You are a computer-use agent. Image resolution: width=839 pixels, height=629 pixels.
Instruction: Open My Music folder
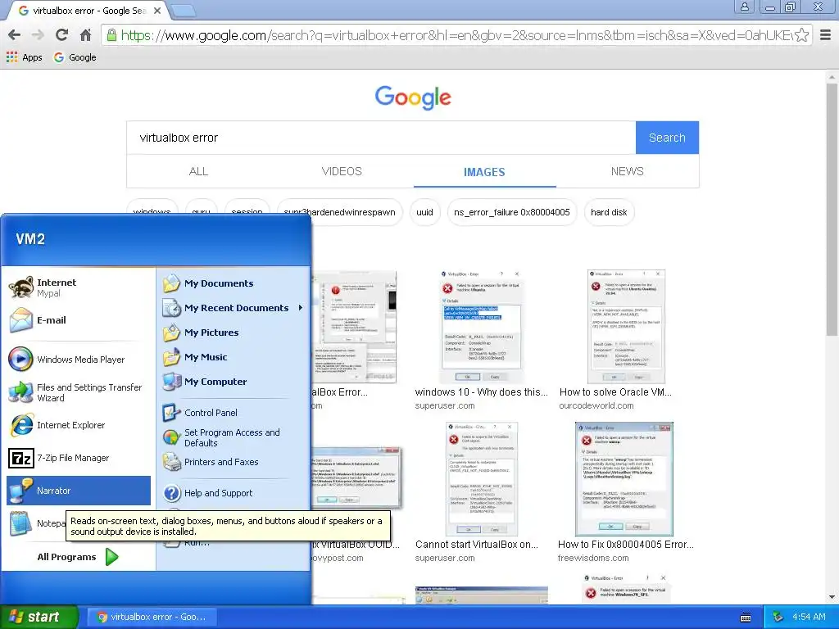[x=234, y=357]
